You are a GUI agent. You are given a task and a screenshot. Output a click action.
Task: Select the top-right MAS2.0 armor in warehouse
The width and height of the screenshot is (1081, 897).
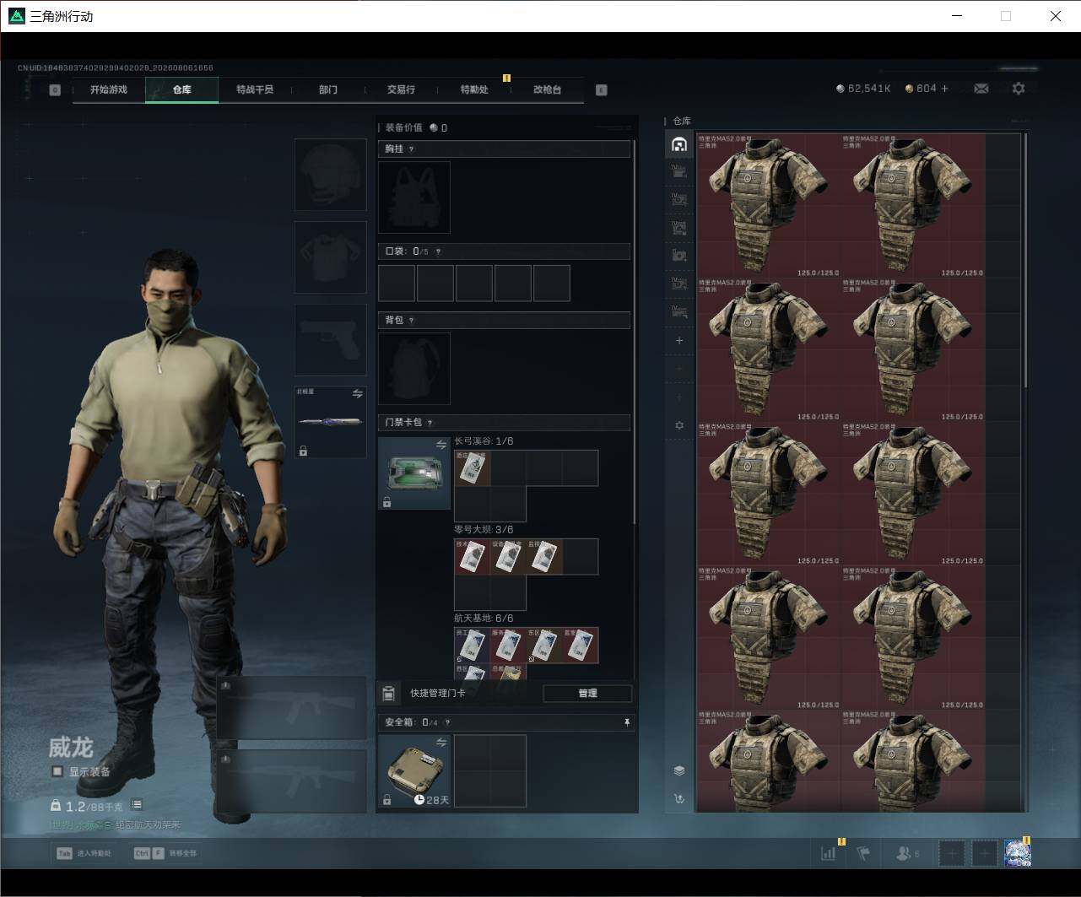(x=914, y=206)
